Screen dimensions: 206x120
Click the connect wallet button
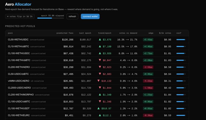[90, 17]
